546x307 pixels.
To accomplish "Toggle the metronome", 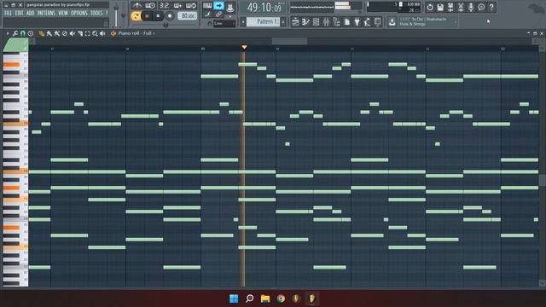I will pyautogui.click(x=136, y=6).
